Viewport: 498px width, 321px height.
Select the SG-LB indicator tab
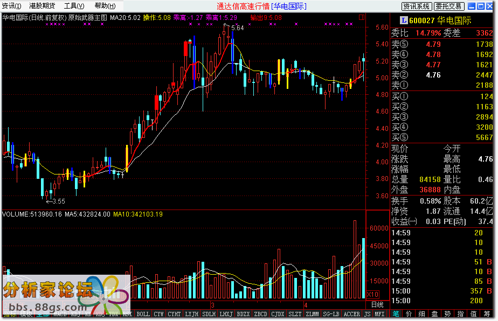point(331,314)
